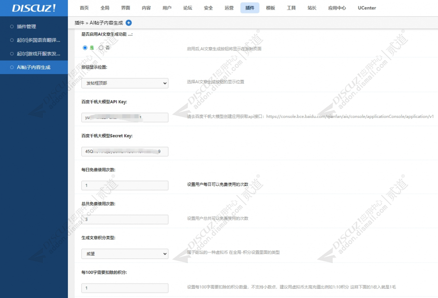The height and width of the screenshot is (298, 438).
Task: Open the 安全 menu
Action: pyautogui.click(x=208, y=8)
